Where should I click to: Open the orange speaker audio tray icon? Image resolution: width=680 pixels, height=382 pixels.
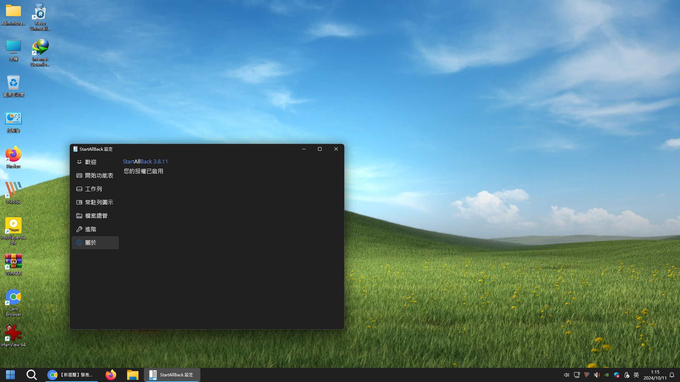click(597, 375)
